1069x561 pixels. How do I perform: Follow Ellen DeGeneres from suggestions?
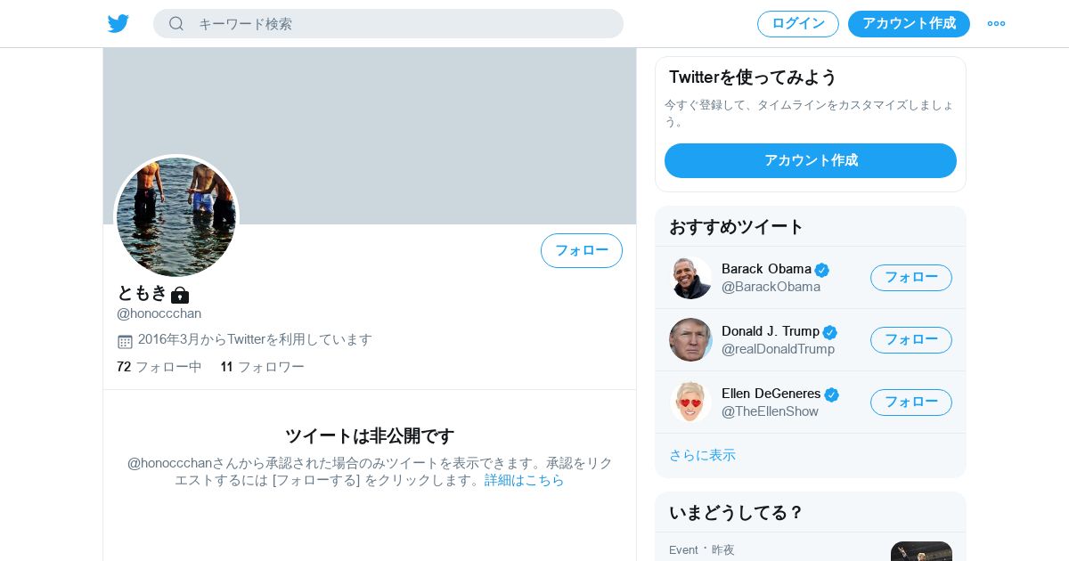[x=911, y=402]
